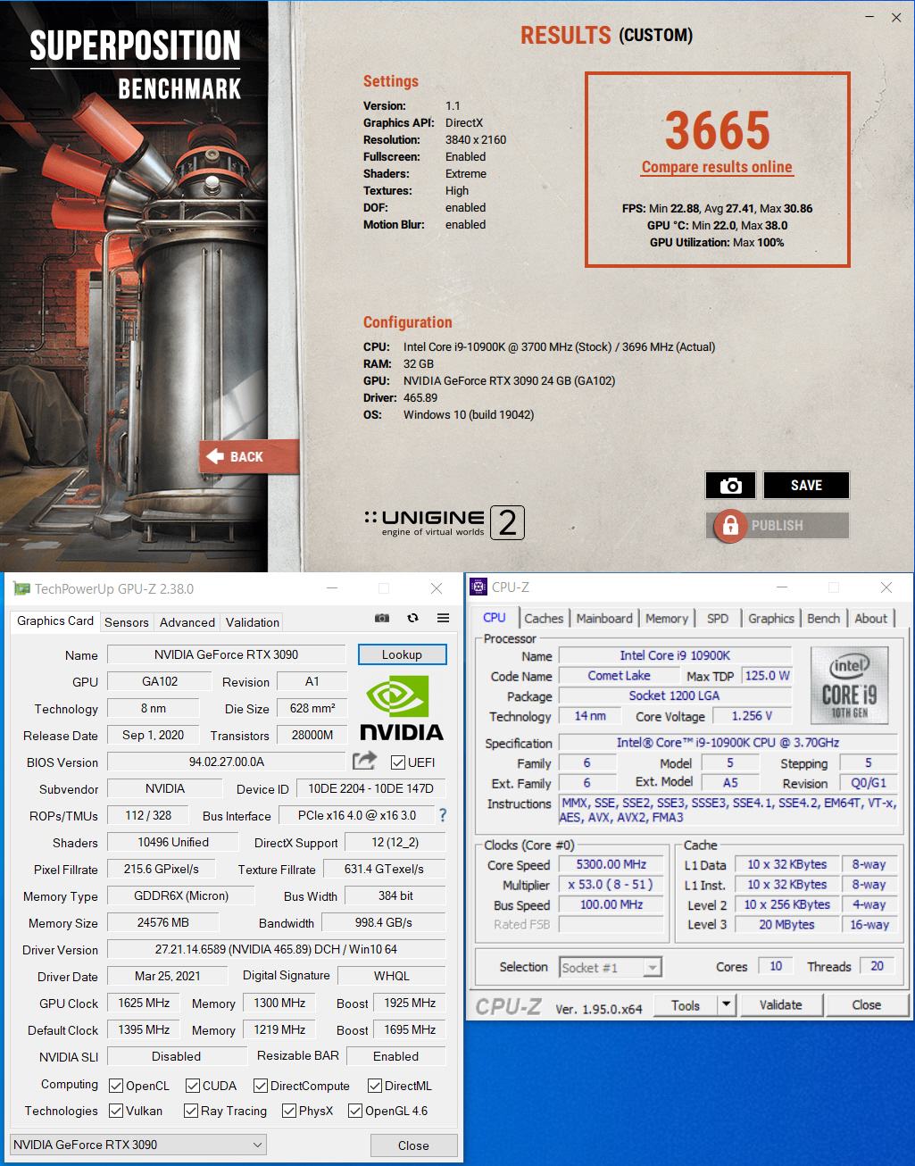Toggle the PhysX checkbox

(289, 1111)
